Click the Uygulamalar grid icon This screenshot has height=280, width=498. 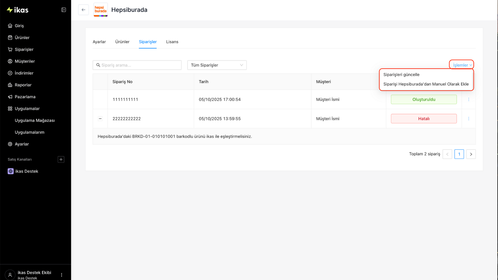(x=10, y=109)
